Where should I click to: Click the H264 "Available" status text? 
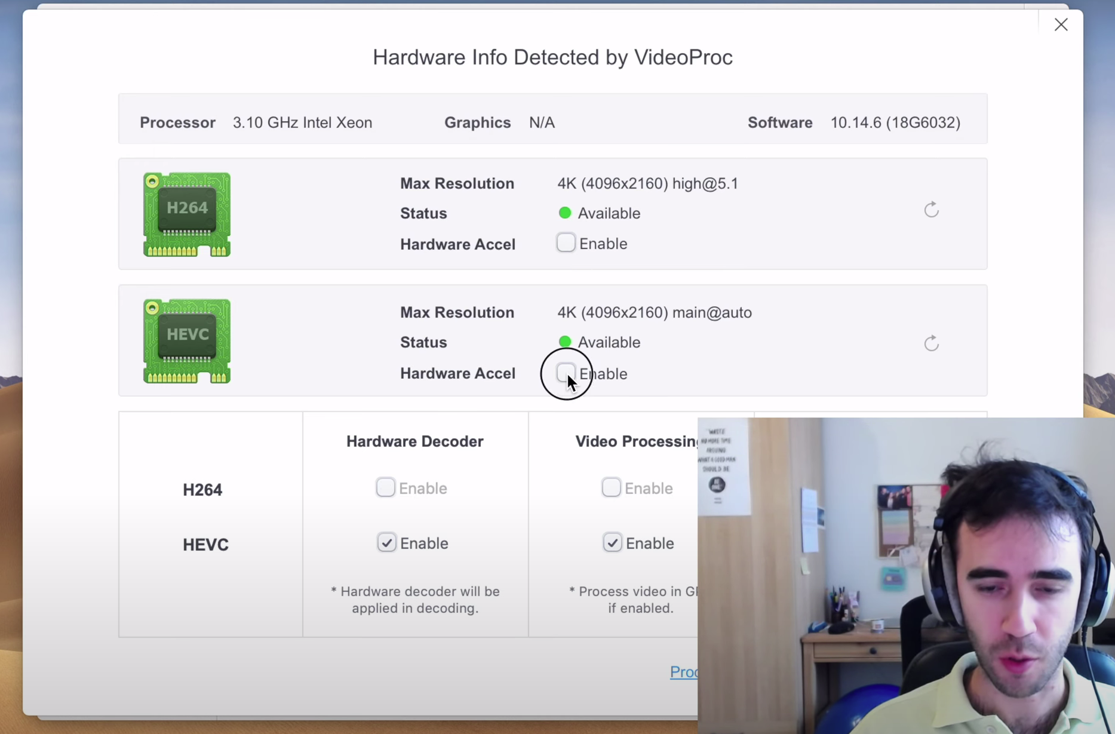(609, 213)
